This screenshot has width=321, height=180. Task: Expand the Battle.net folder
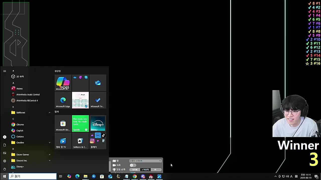tap(31, 112)
